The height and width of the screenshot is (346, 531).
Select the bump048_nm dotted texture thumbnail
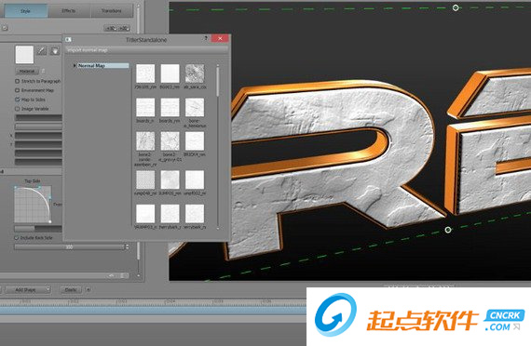click(145, 180)
